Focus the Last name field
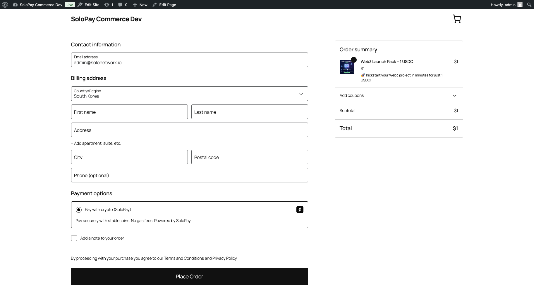 pos(250,112)
